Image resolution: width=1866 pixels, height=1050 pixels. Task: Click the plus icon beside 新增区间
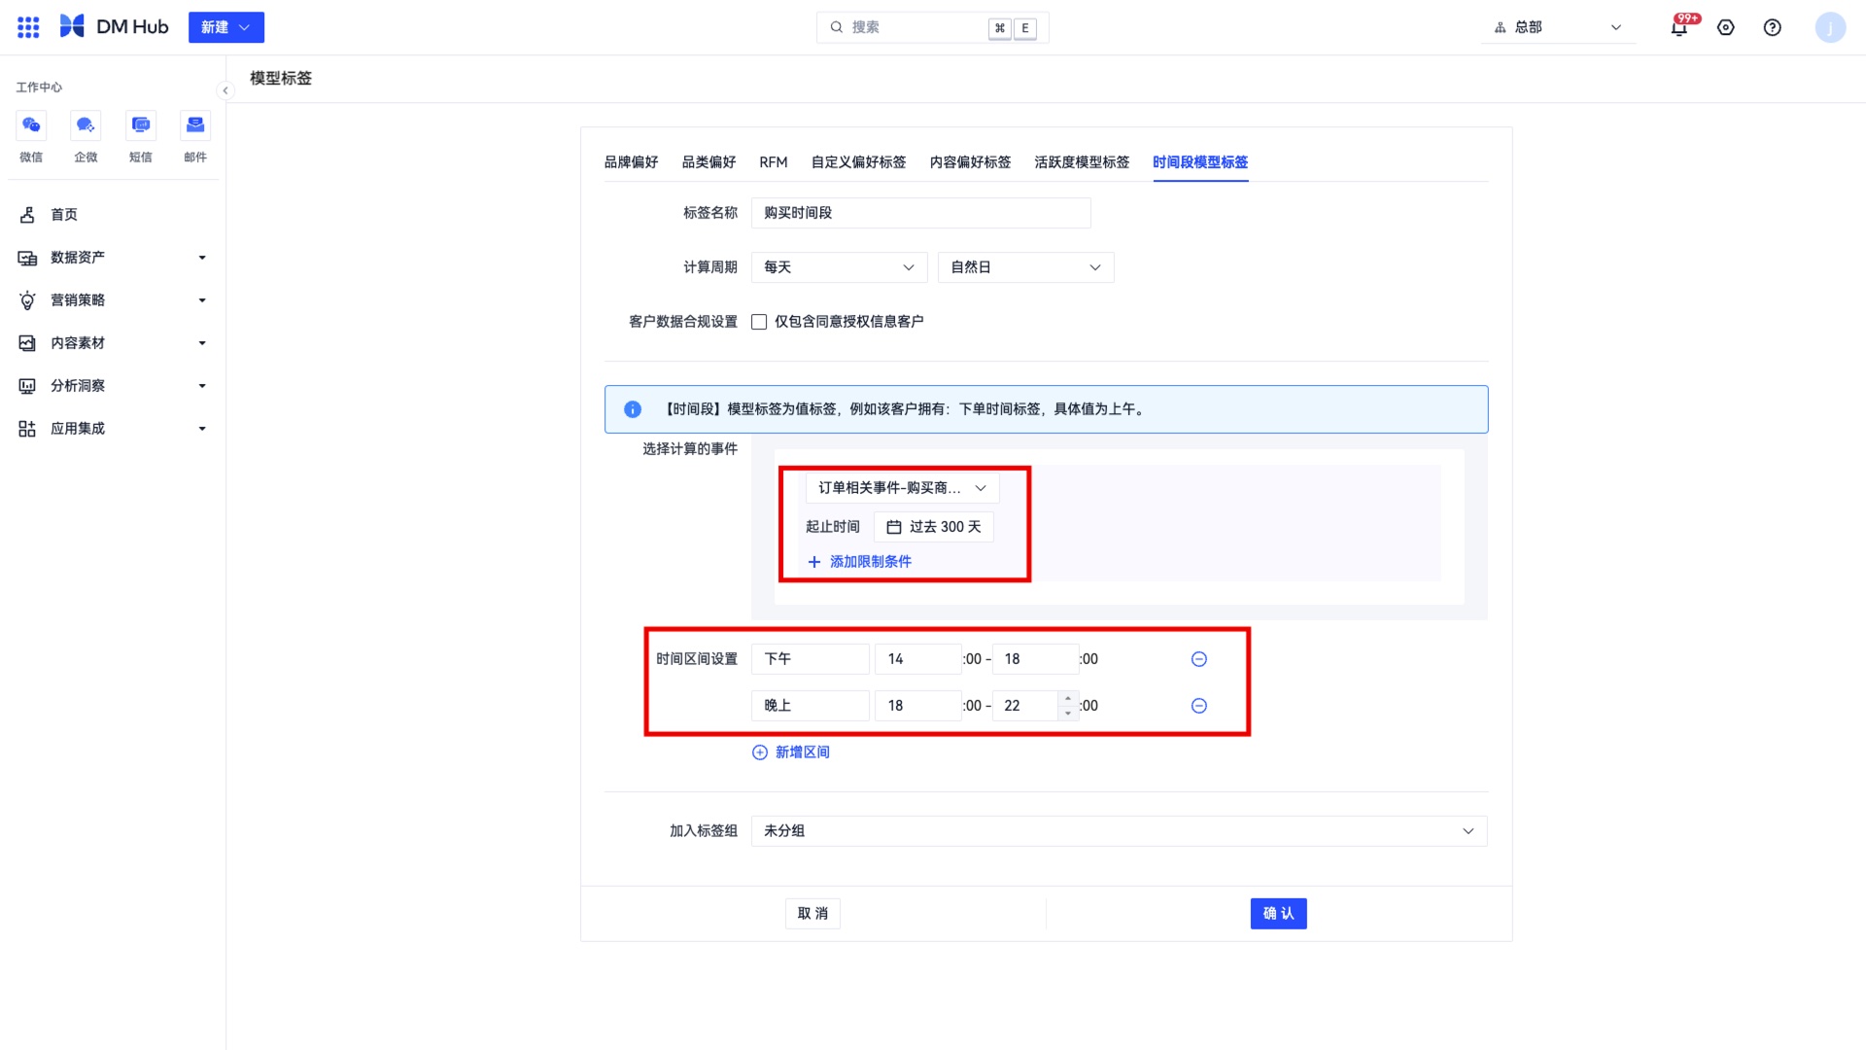pos(760,752)
